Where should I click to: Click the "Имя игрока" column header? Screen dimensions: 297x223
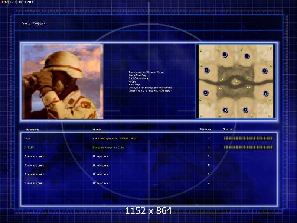(32, 130)
